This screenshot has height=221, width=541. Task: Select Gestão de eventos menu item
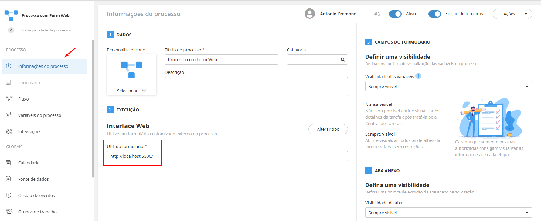pos(45,195)
